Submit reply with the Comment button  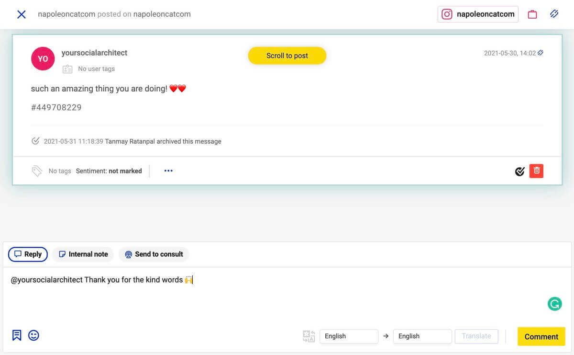[x=541, y=336]
